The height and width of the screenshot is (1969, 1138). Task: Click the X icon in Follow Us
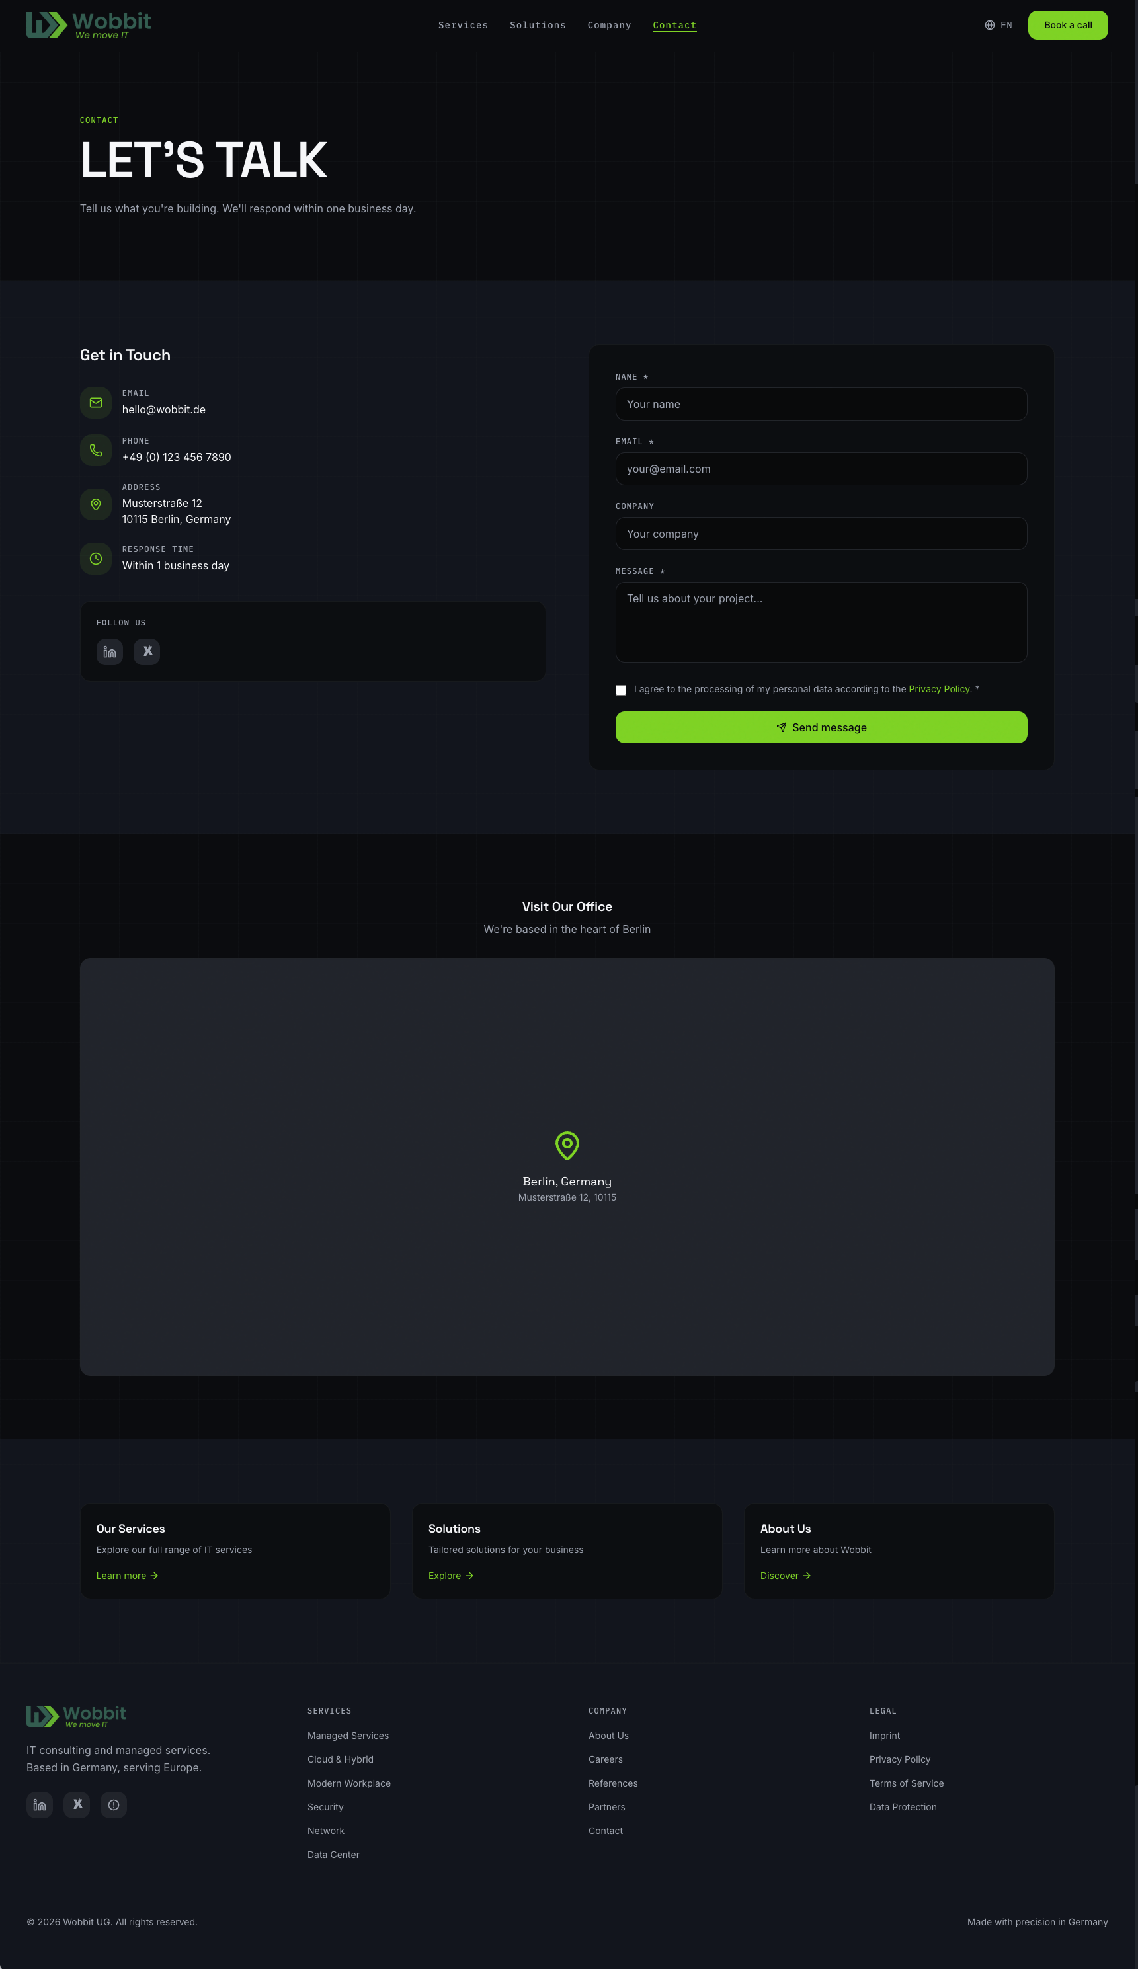(147, 651)
